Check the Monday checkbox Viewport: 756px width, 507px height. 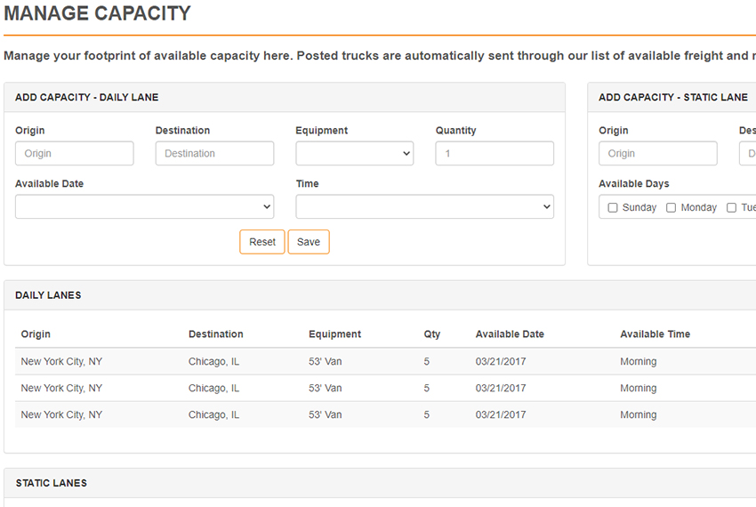tap(671, 207)
